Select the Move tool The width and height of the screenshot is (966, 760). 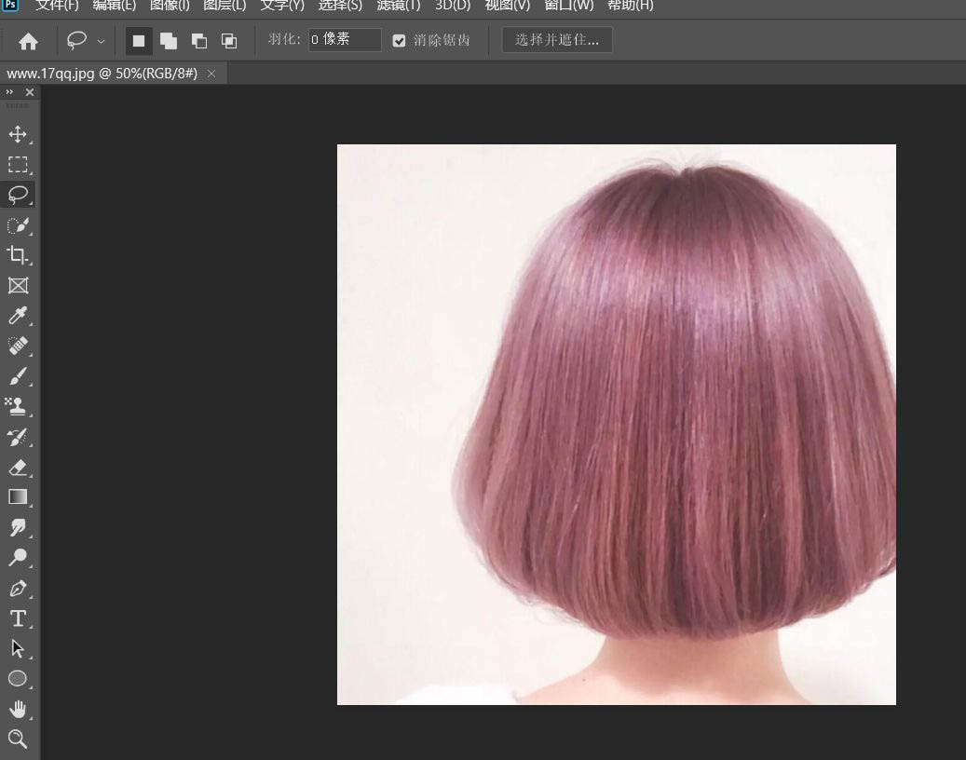click(x=19, y=134)
